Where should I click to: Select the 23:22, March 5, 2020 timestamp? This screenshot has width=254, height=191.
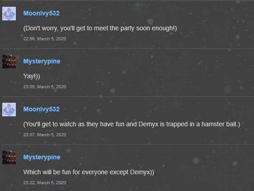click(45, 182)
